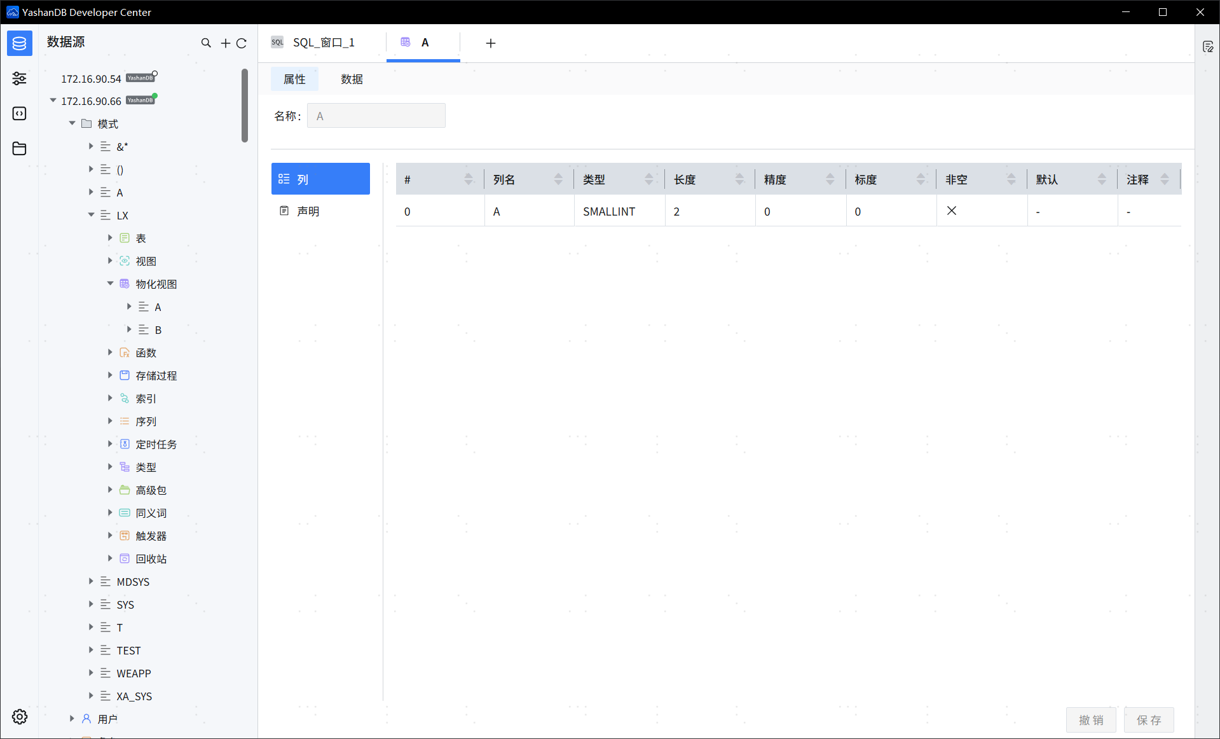Switch to the SQL_窗口_1 tab
This screenshot has height=739, width=1220.
[323, 43]
